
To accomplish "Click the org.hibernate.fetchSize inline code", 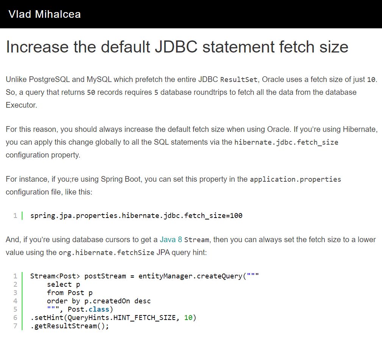I will 106,252.
